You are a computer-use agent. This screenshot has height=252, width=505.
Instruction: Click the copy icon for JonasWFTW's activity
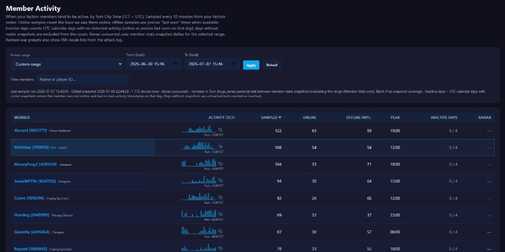(x=220, y=180)
